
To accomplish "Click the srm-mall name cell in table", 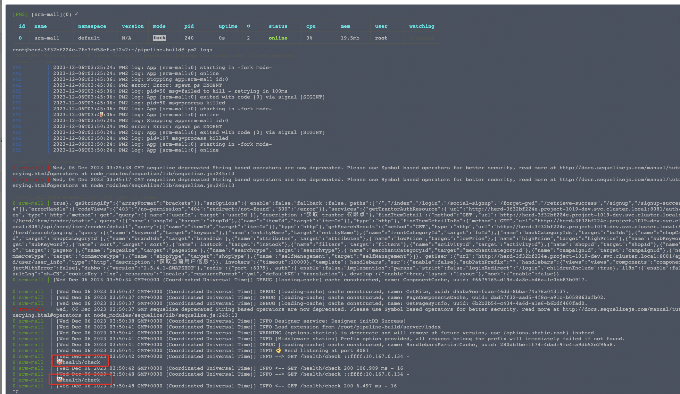I will tap(47, 38).
